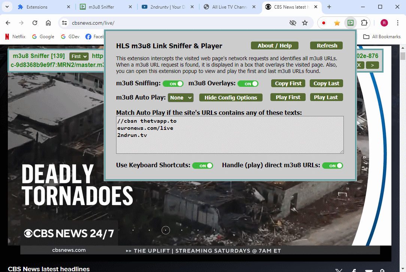The height and width of the screenshot is (272, 406).
Task: Click inside the Match Auto Play text area
Action: coord(230,135)
